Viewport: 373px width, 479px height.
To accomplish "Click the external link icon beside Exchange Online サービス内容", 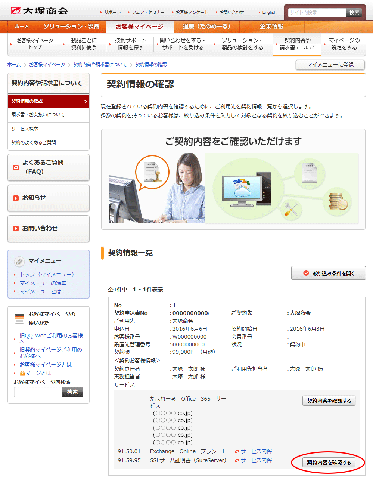I will coord(237,451).
